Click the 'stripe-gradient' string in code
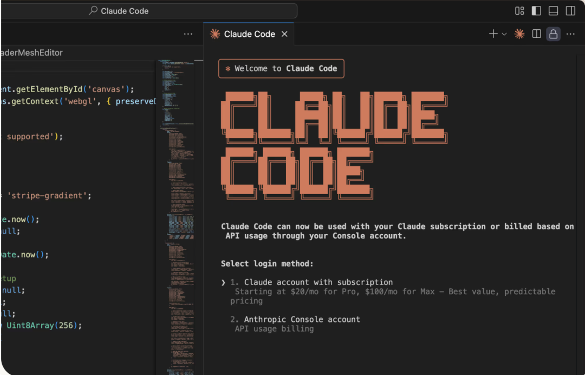 (46, 196)
